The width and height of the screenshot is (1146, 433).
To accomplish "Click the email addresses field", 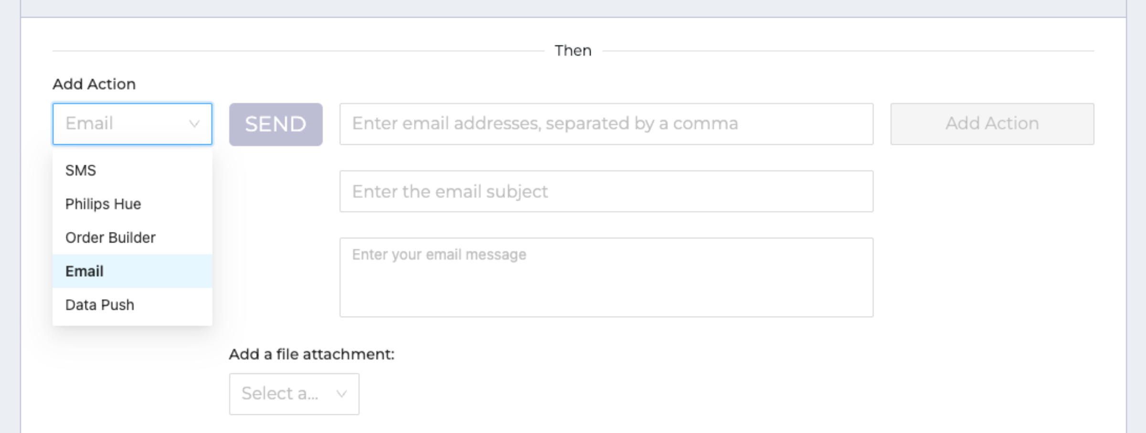I will 606,124.
